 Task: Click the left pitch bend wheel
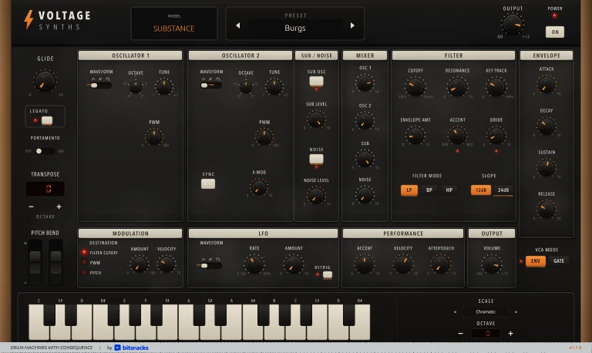(x=35, y=262)
